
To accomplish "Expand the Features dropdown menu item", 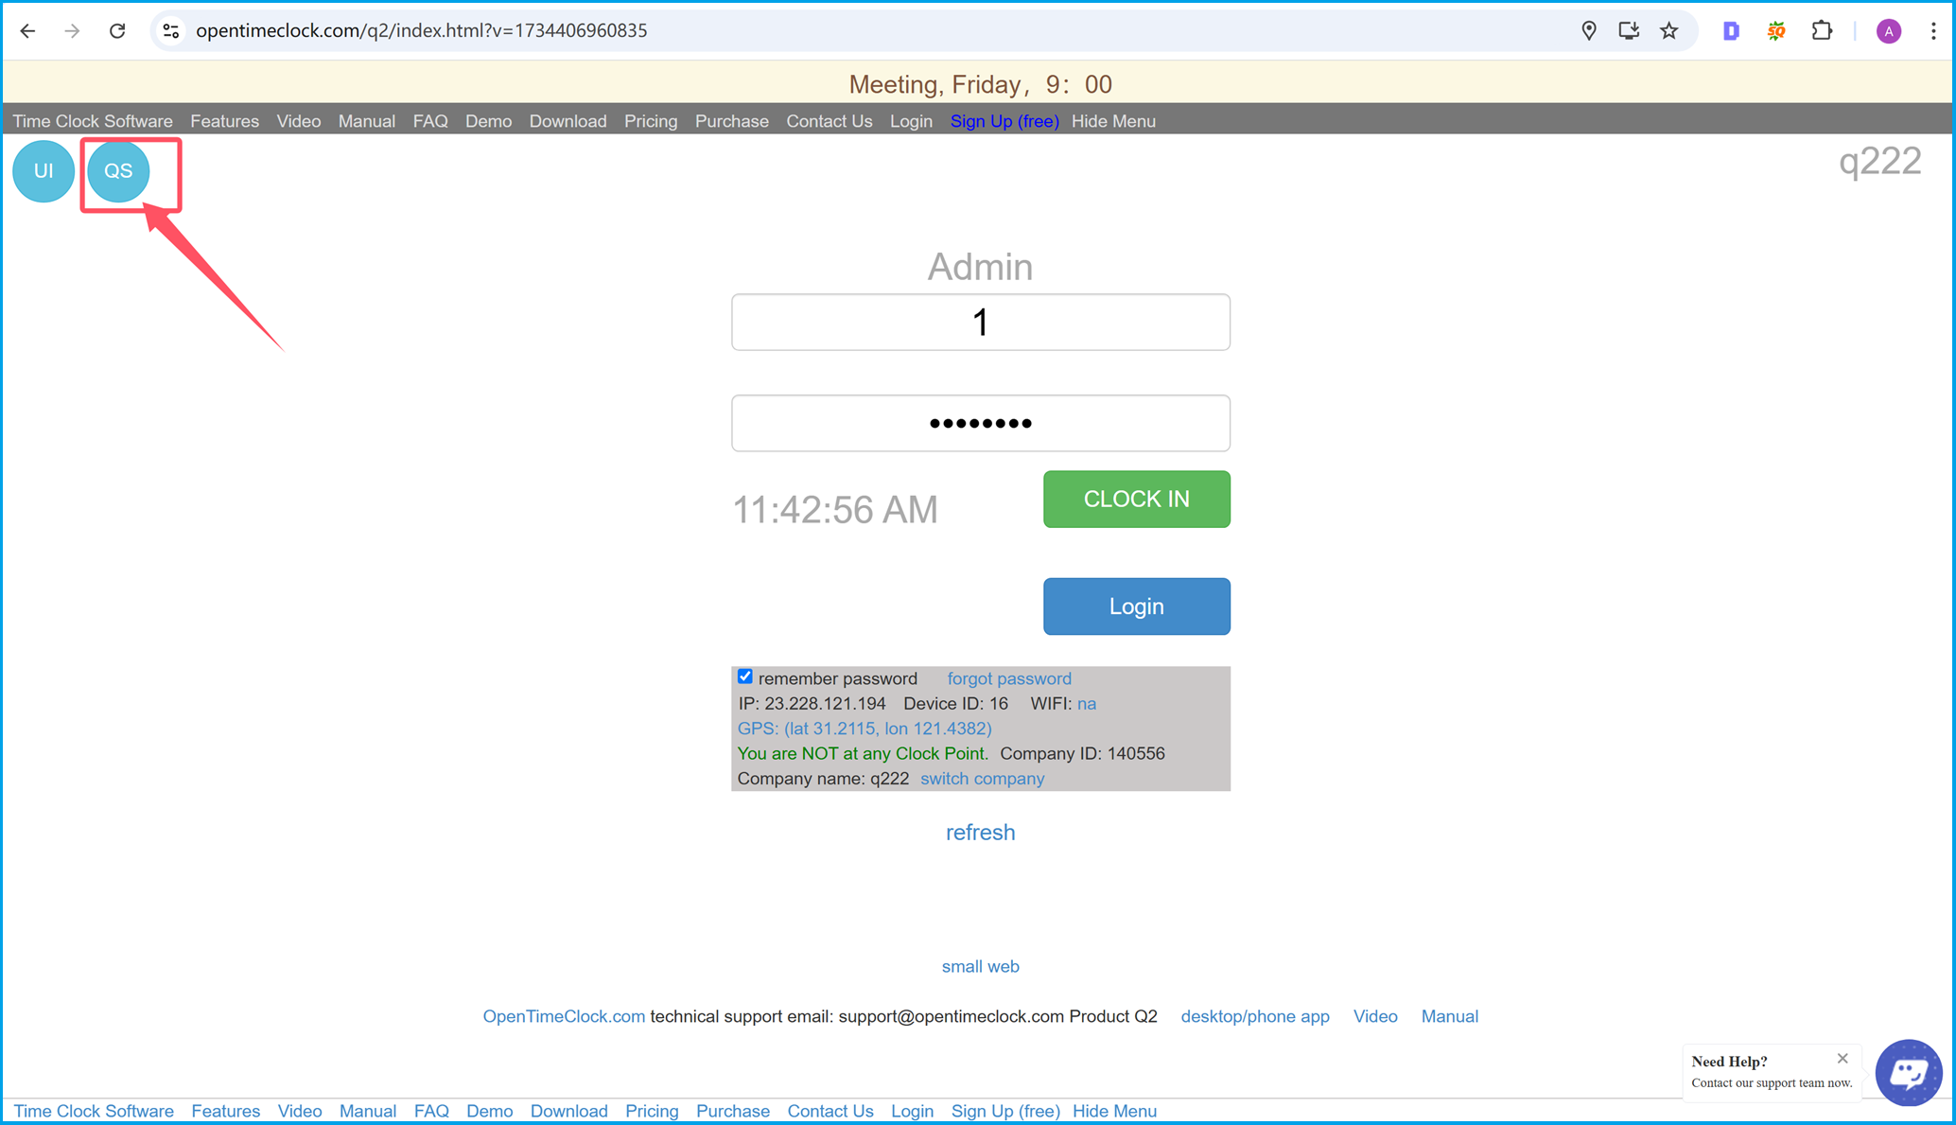I will 224,121.
